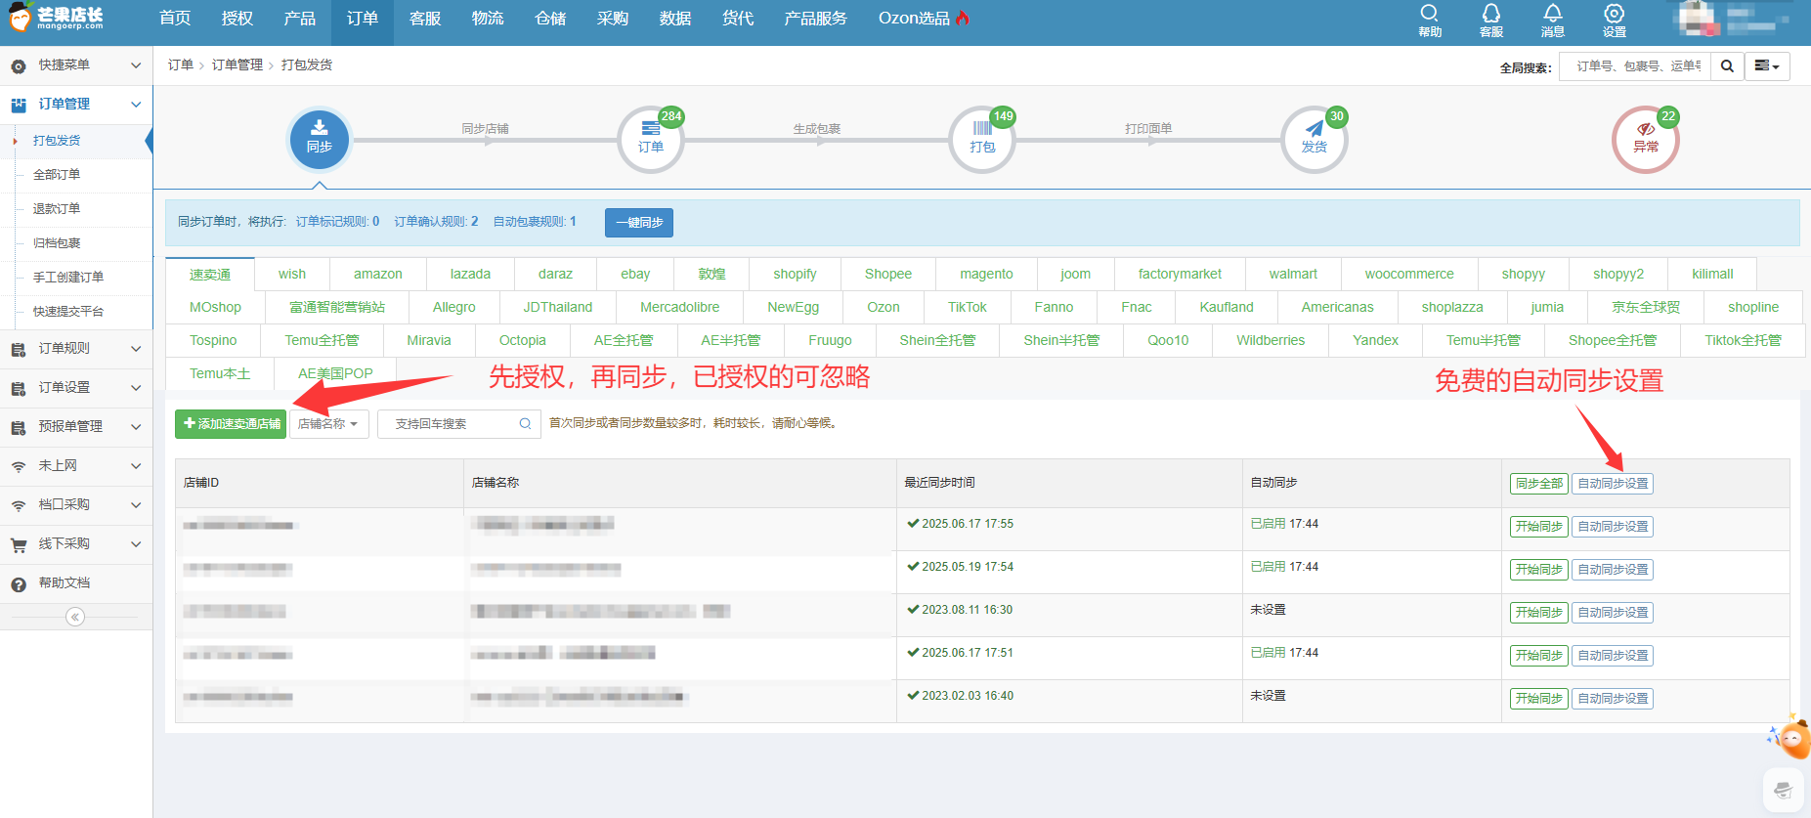Click the 同步 workflow step icon
1811x818 pixels.
click(320, 140)
